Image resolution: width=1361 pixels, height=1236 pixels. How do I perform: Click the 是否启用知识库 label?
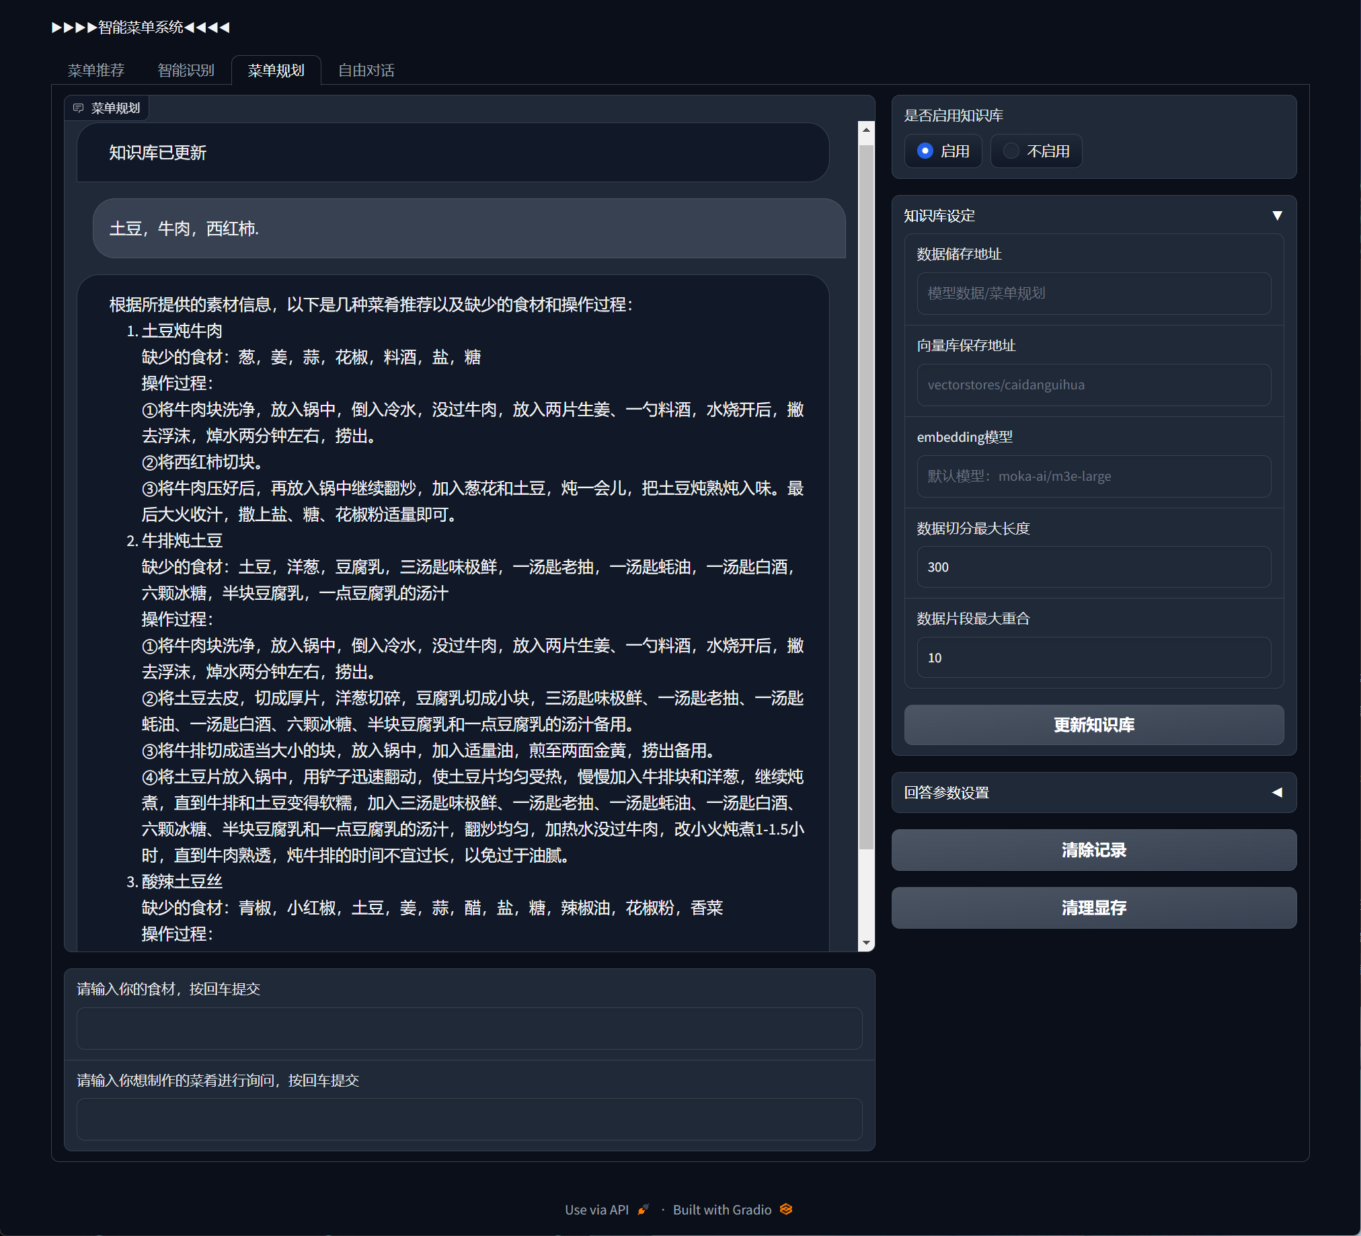(954, 116)
